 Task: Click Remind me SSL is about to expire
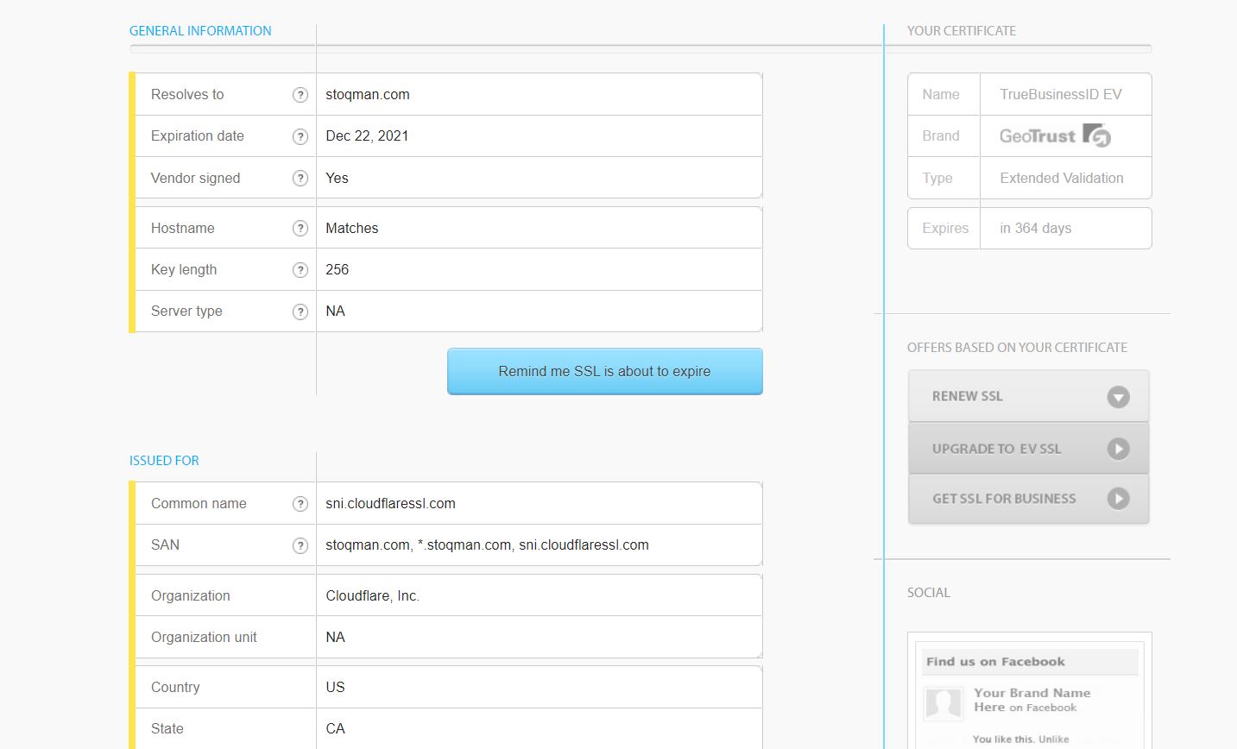click(x=604, y=371)
